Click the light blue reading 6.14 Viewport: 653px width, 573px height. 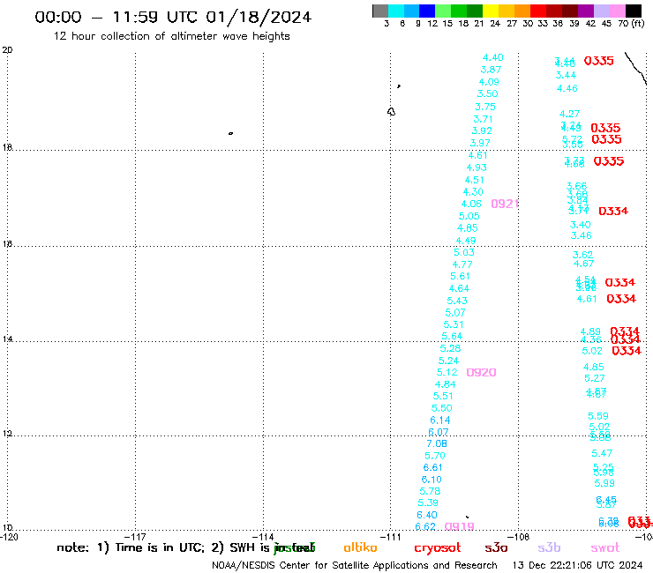point(440,420)
